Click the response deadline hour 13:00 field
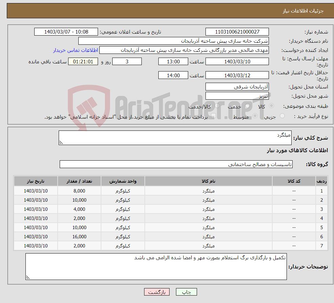 (173, 62)
